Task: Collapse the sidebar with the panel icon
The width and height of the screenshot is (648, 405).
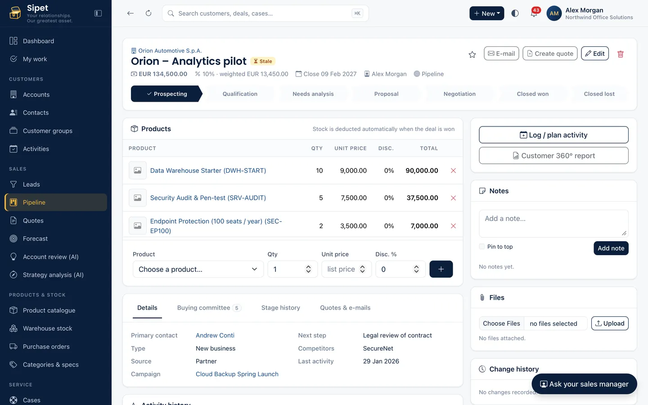Action: 98,13
